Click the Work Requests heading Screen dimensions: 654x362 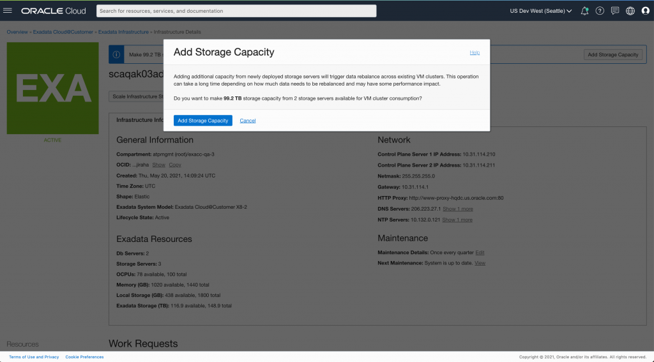click(x=143, y=343)
